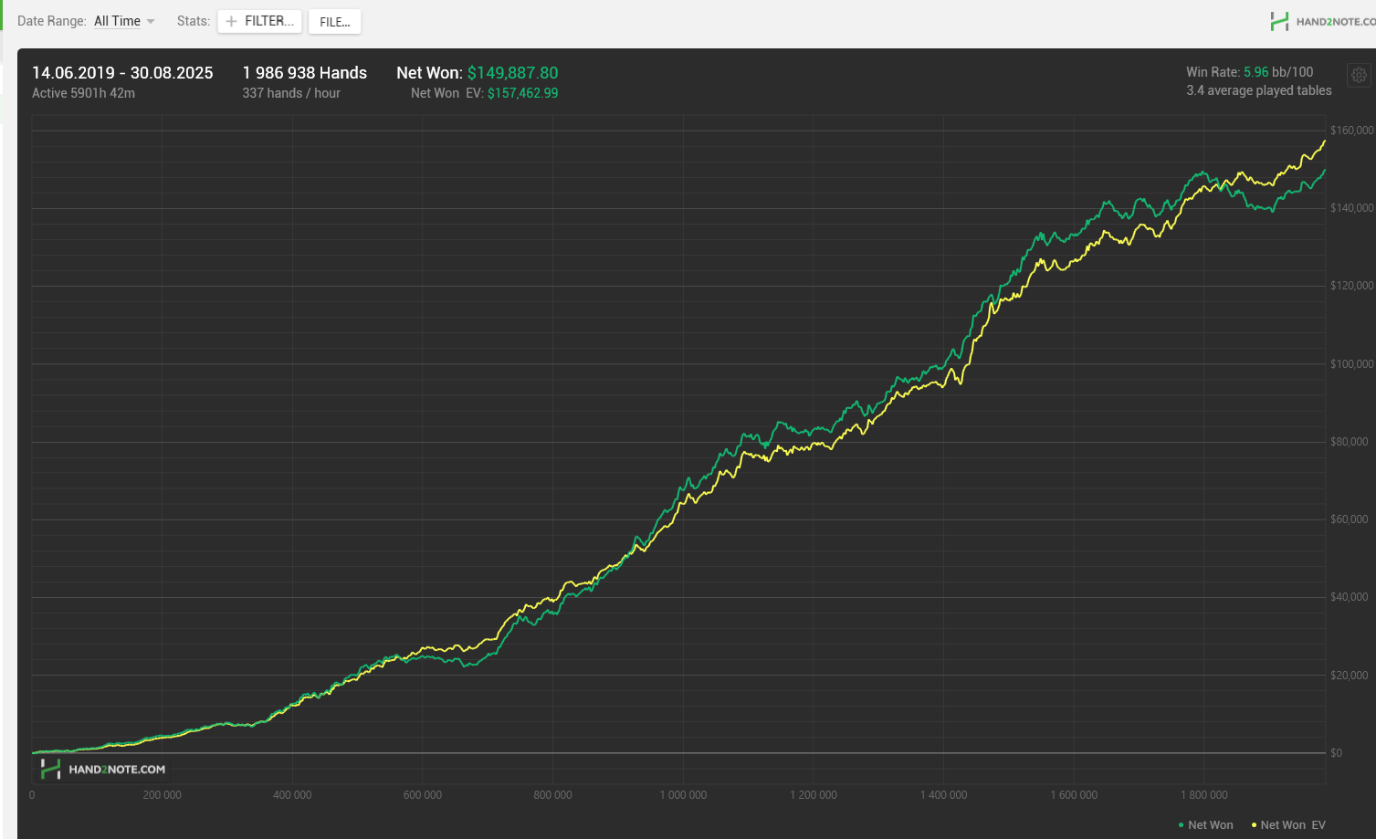Click the Net Won EV value $157,462.99
The image size is (1376, 839).
(522, 93)
